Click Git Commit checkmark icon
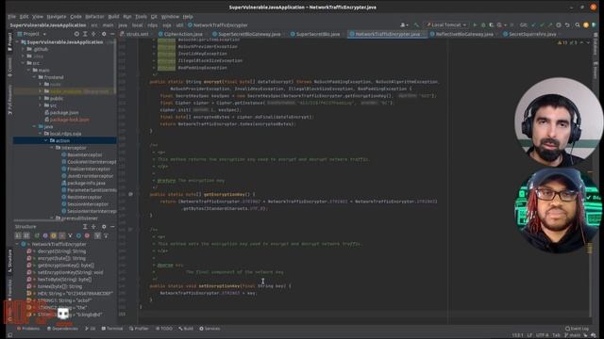The image size is (604, 339). tap(542, 25)
